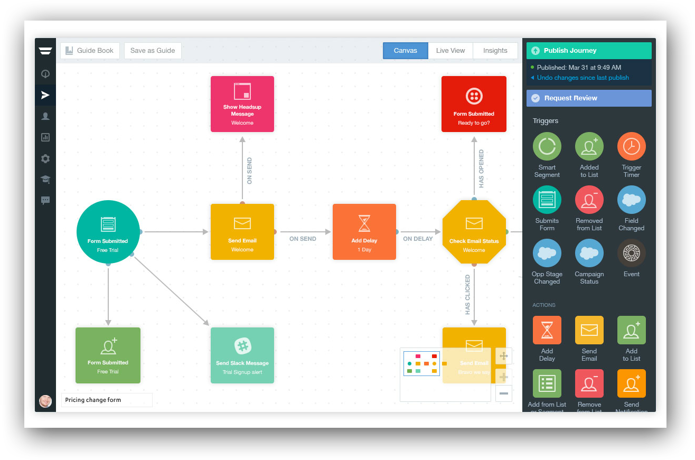Click the Request Review button
The width and height of the screenshot is (695, 460).
point(589,98)
